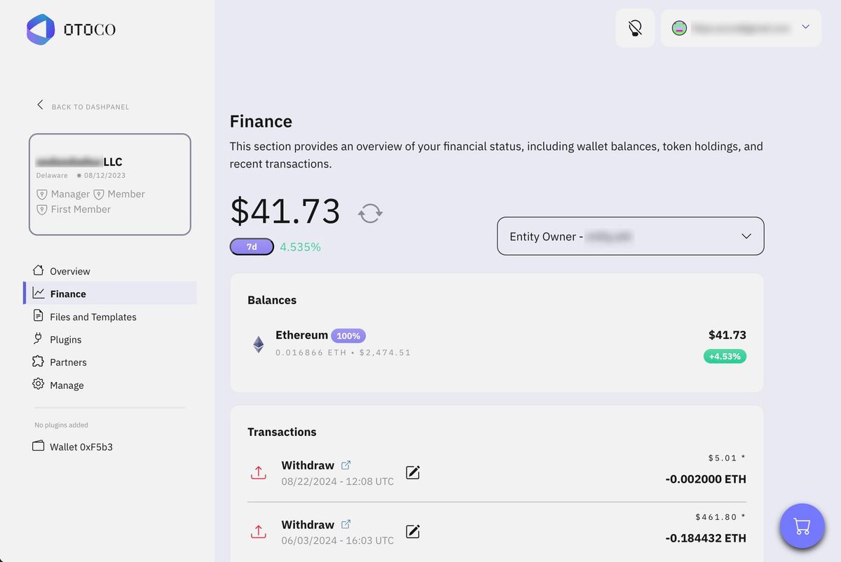Viewport: 841px width, 562px height.
Task: Open the external link for the 06/03/2024 Withdraw
Action: coord(346,523)
